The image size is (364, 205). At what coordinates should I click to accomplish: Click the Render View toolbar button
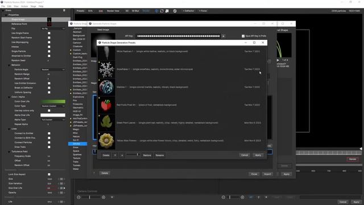(113, 11)
